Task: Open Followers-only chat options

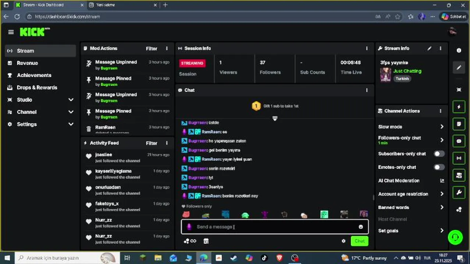Action: [x=411, y=140]
